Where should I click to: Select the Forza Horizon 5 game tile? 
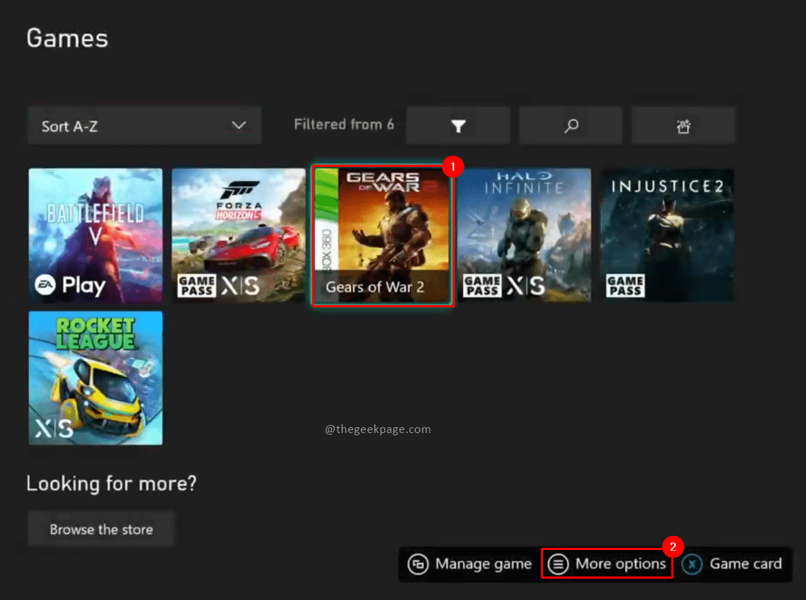(x=238, y=235)
